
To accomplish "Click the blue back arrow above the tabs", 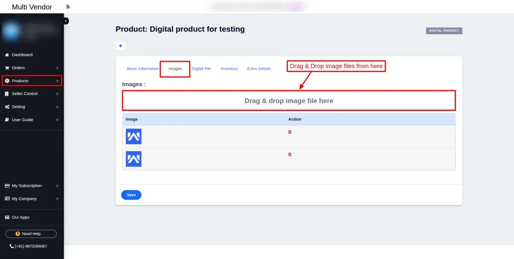I will point(120,45).
